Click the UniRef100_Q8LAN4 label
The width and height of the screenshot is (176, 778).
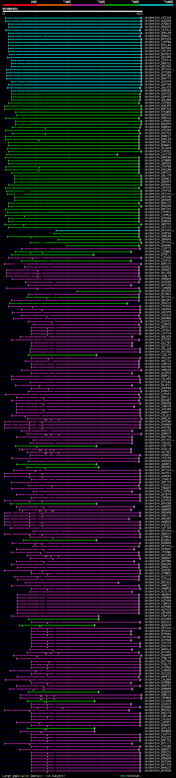coord(158,100)
